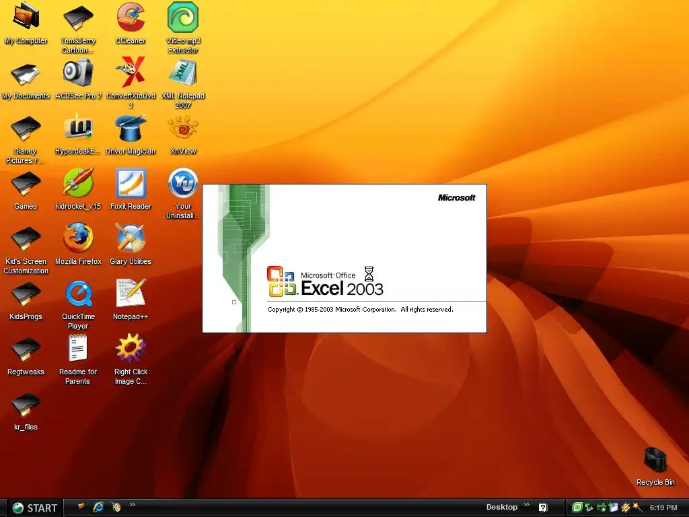Open Foxit Reader shortcut

pos(131,189)
